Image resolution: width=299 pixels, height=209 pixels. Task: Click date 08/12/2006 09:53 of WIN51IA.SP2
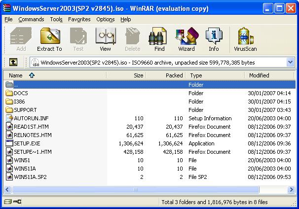click(269, 177)
